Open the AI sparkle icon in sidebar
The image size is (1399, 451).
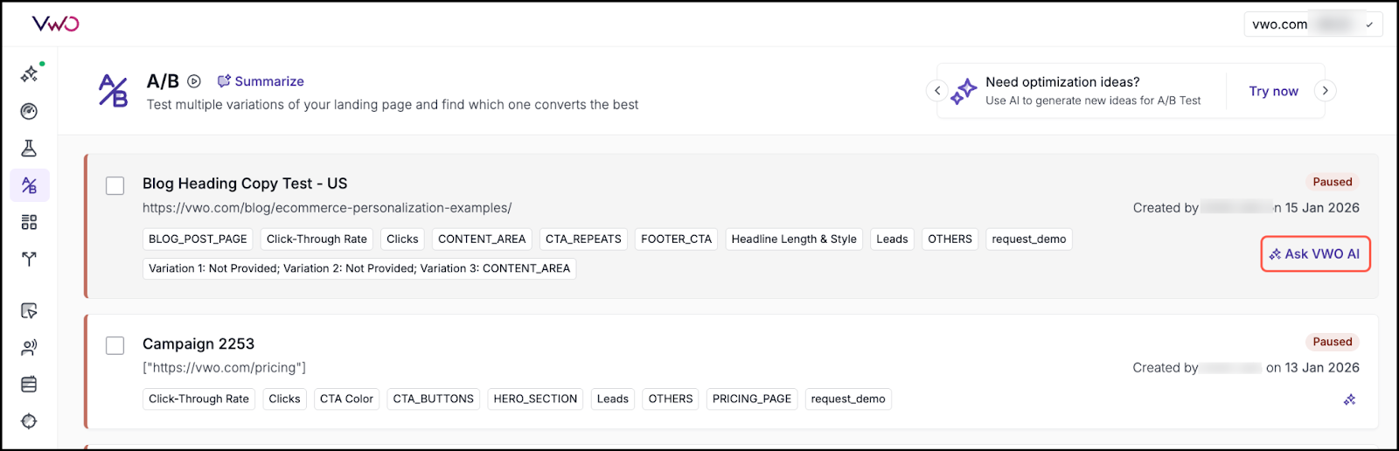click(29, 74)
